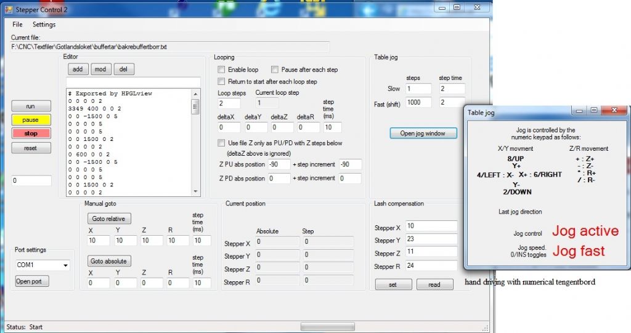This screenshot has width=631, height=333.
Task: Click the del button in Editor
Action: [x=123, y=69]
